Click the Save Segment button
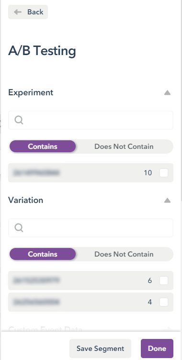Screen dimensions: 182x360 click(100, 349)
